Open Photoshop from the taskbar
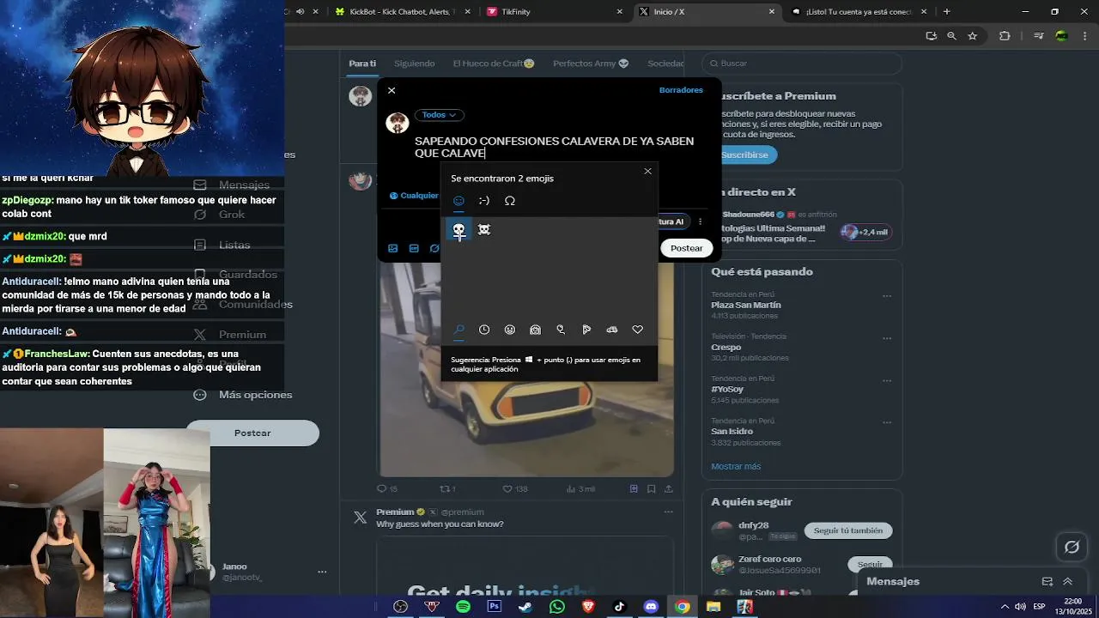 [494, 607]
